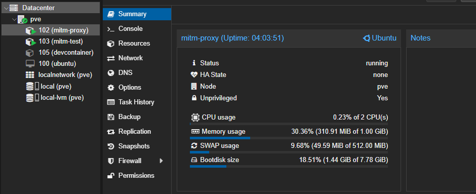476x194 pixels.
Task: Click the Resources cube icon
Action: pyautogui.click(x=111, y=44)
